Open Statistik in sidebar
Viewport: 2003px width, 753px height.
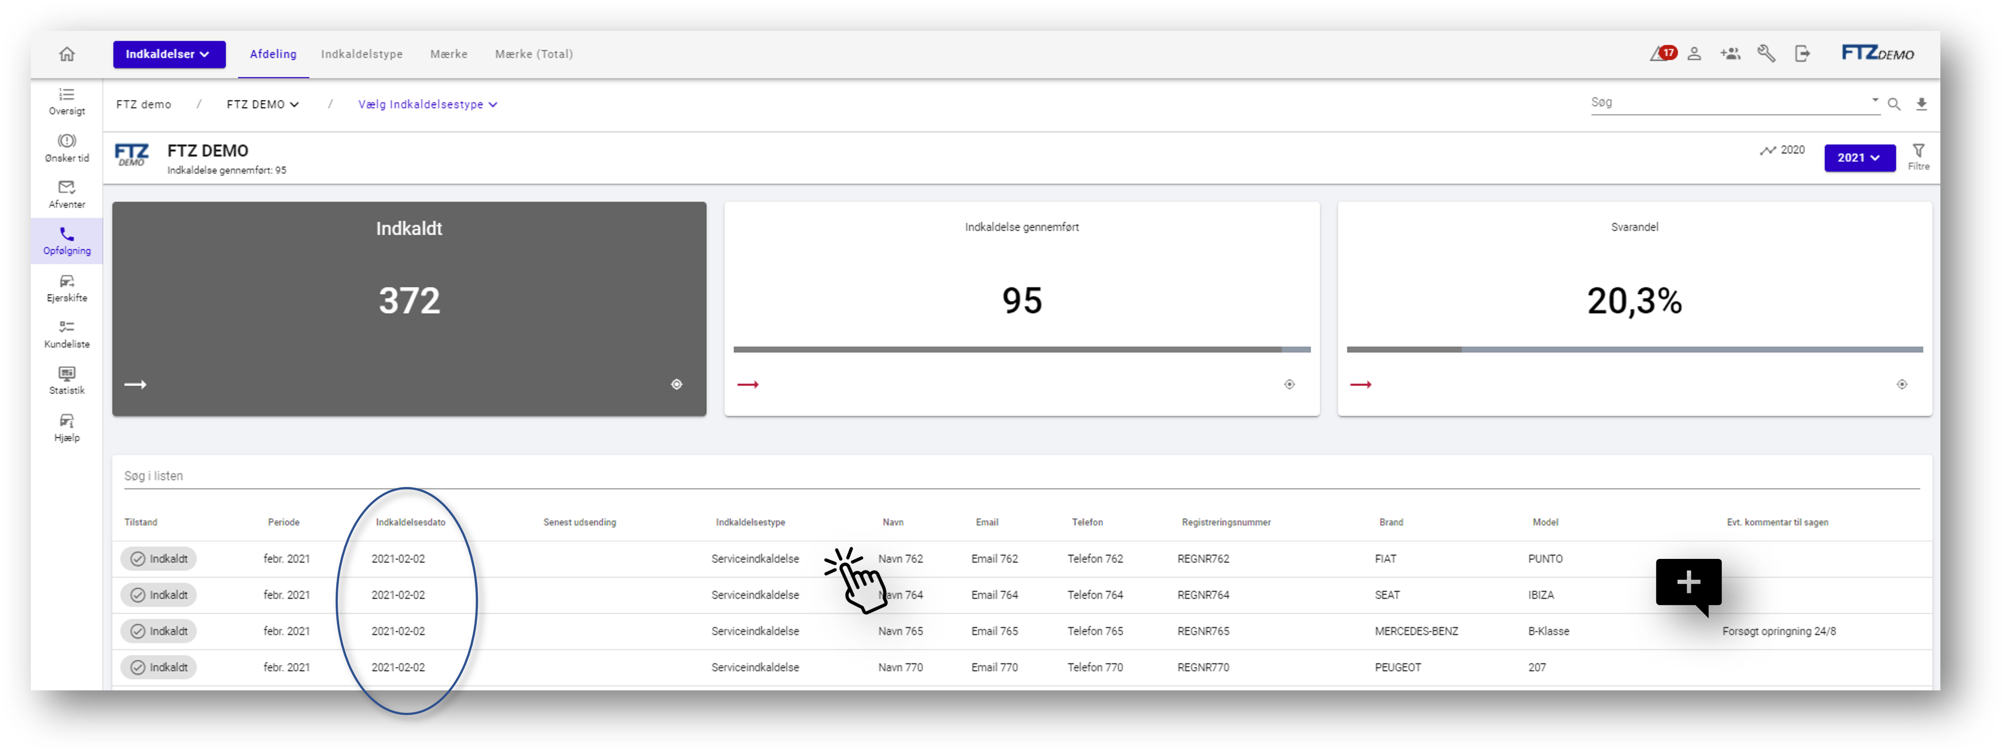(67, 381)
